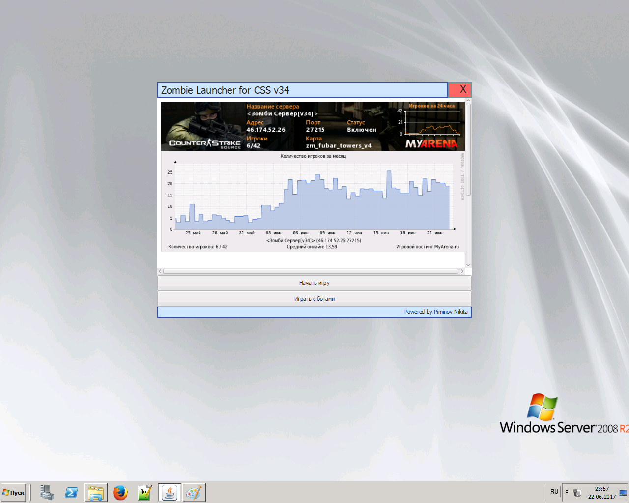Screen dimensions: 629x503
Task: Launch Windows PowerShell from the taskbar
Action: tap(71, 492)
